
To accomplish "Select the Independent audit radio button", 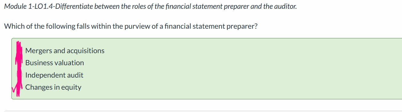I will pos(19,75).
